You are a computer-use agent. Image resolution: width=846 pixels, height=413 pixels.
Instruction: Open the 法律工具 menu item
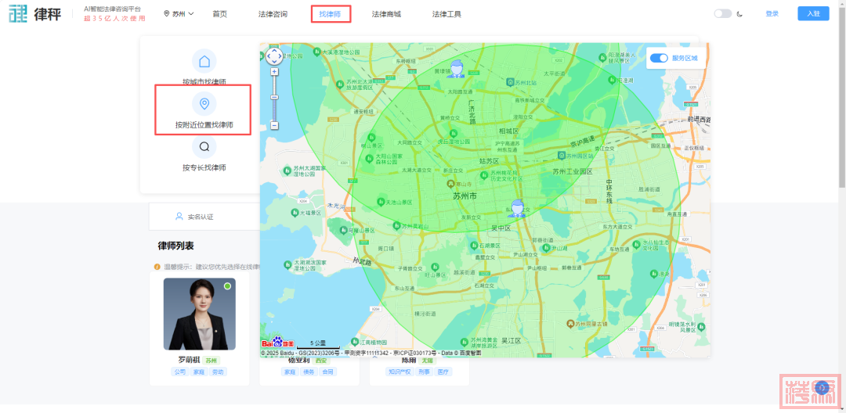[446, 14]
